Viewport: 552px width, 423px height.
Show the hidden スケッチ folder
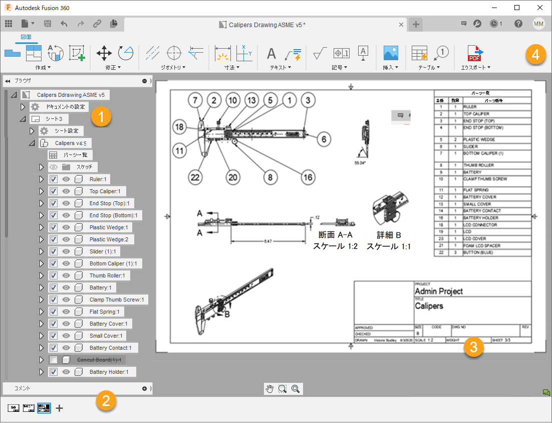point(53,167)
